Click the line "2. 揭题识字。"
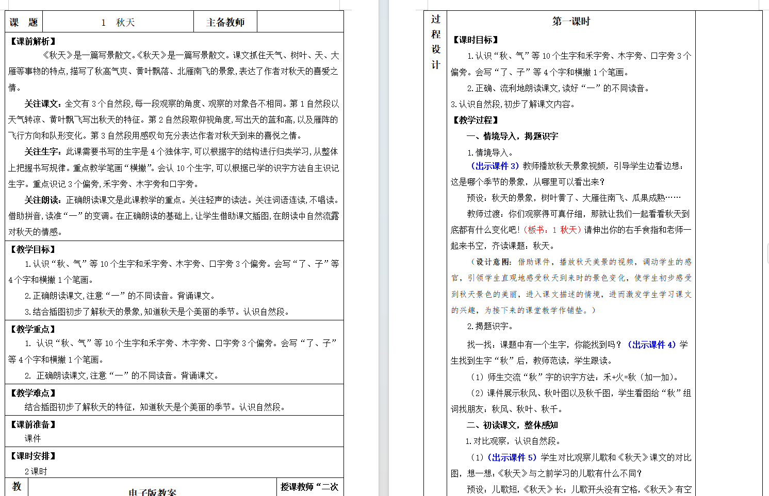The height and width of the screenshot is (496, 769). [x=490, y=326]
